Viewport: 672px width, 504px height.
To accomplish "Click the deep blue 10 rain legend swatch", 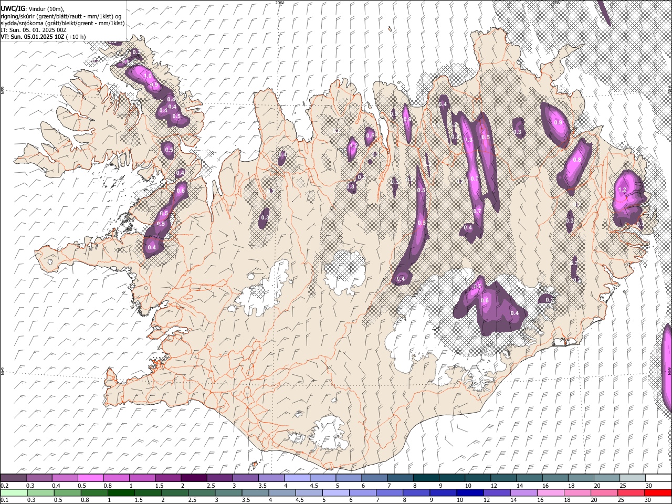I will coord(470,492).
